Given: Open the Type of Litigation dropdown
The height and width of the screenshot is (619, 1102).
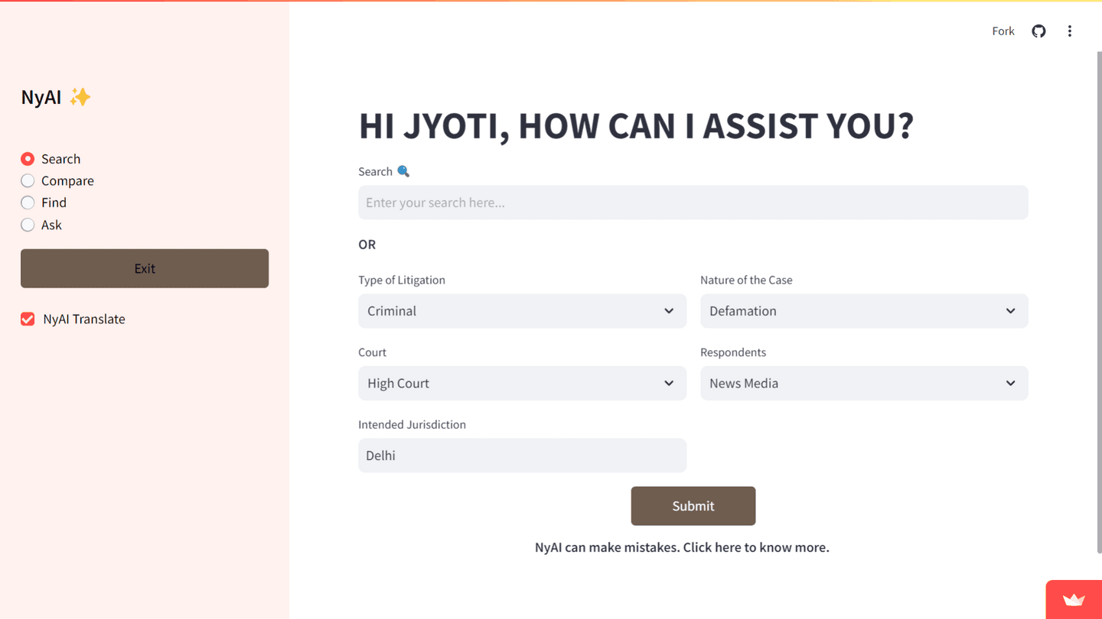Looking at the screenshot, I should pos(523,311).
